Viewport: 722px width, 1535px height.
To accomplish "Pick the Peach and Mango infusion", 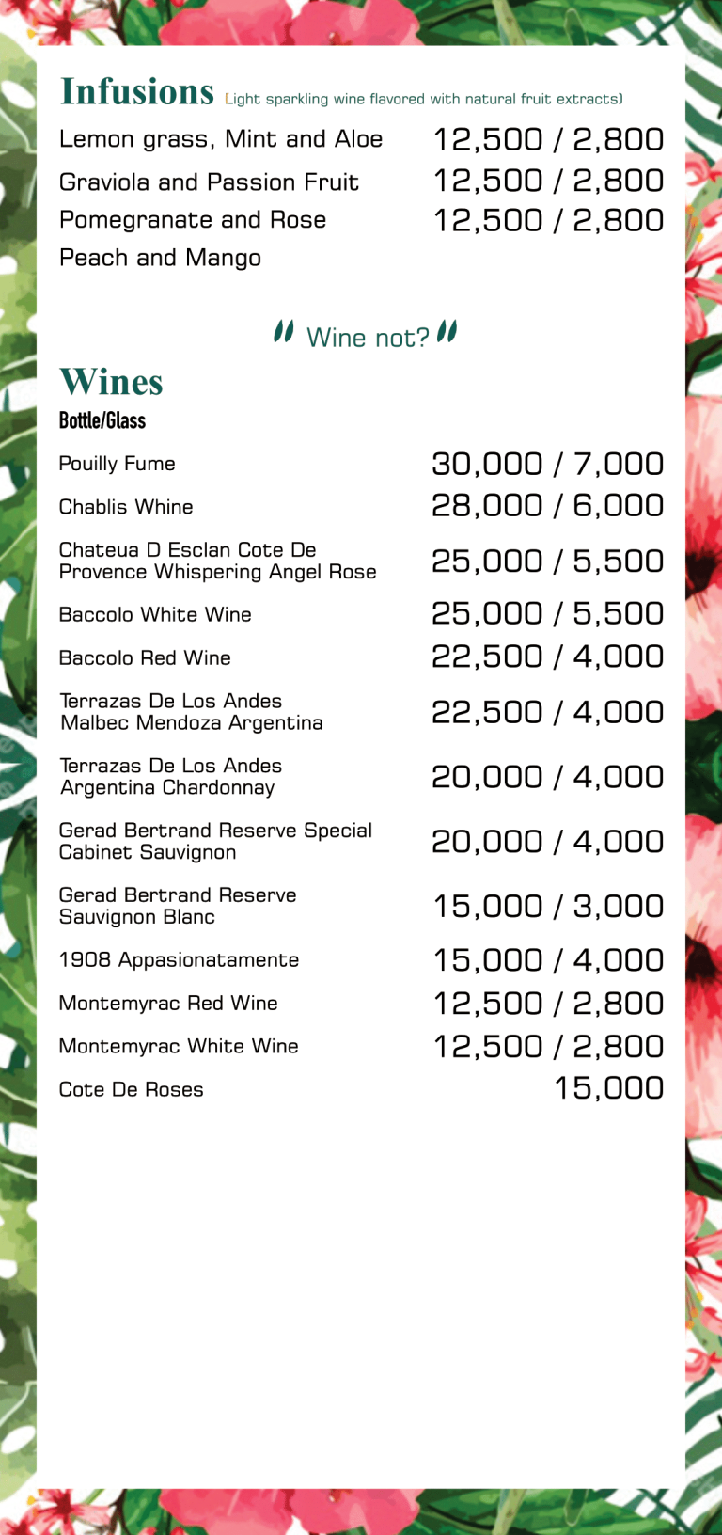I will pyautogui.click(x=160, y=258).
